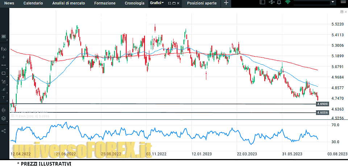Open the candlestick chart type icon

pos(4,110)
